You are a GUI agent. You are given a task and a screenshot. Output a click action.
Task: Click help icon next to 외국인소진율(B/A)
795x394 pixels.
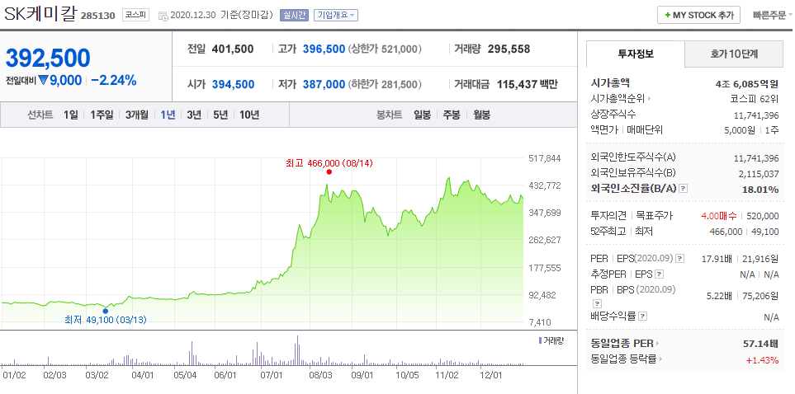click(x=684, y=189)
